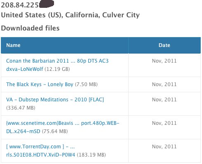This screenshot has height=164, width=202.
Task: Click the Nov, 2011 date for Dubstep Meditations
Action: pos(164,100)
